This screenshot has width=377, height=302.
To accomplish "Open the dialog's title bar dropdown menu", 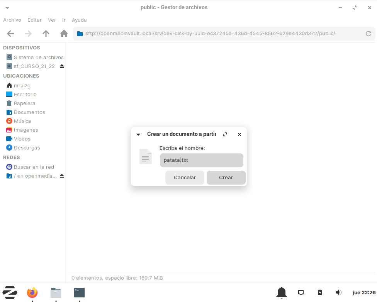I will point(138,134).
